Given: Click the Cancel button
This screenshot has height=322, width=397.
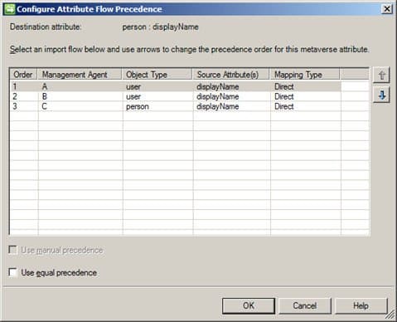Looking at the screenshot, I should pyautogui.click(x=305, y=305).
